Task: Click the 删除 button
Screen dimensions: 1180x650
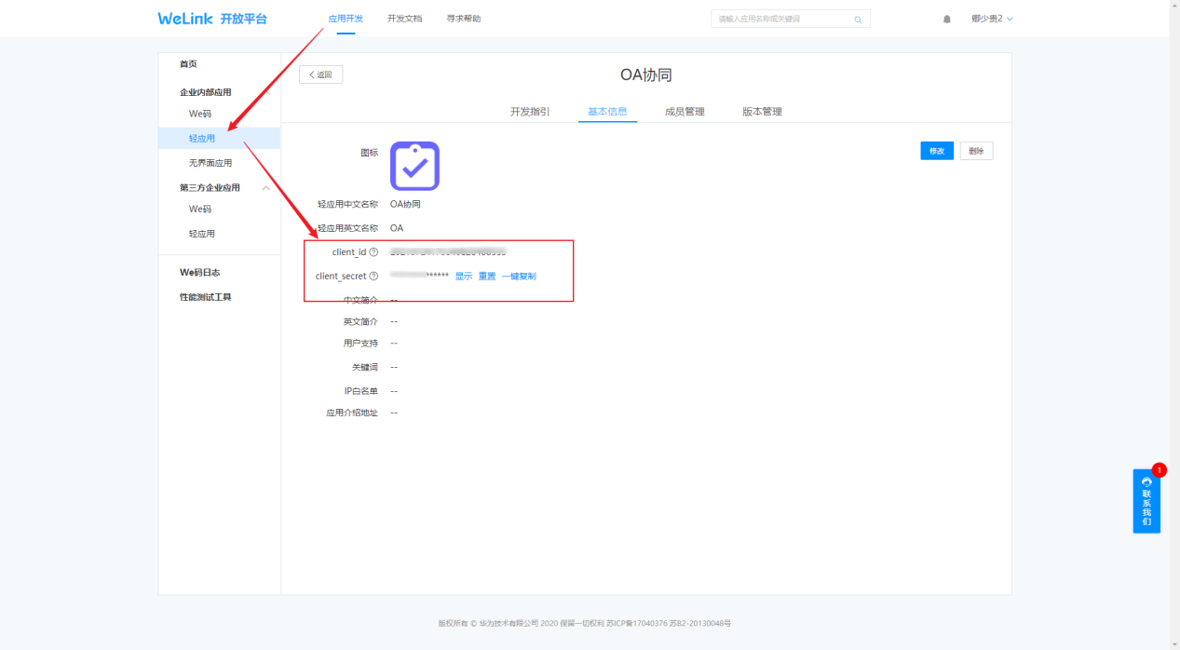Action: click(976, 151)
